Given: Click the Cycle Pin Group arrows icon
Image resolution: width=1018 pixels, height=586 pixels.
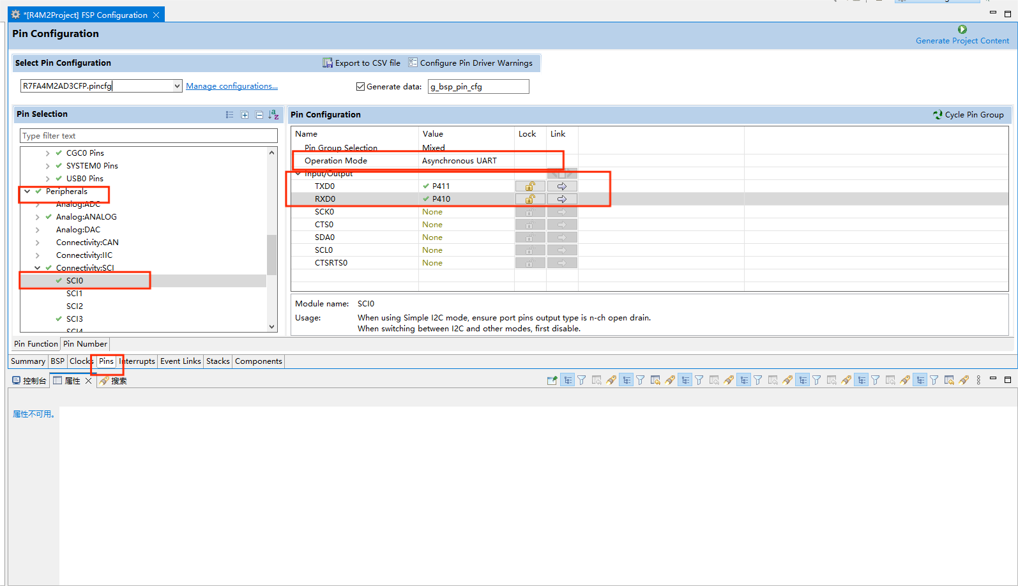Looking at the screenshot, I should (938, 115).
